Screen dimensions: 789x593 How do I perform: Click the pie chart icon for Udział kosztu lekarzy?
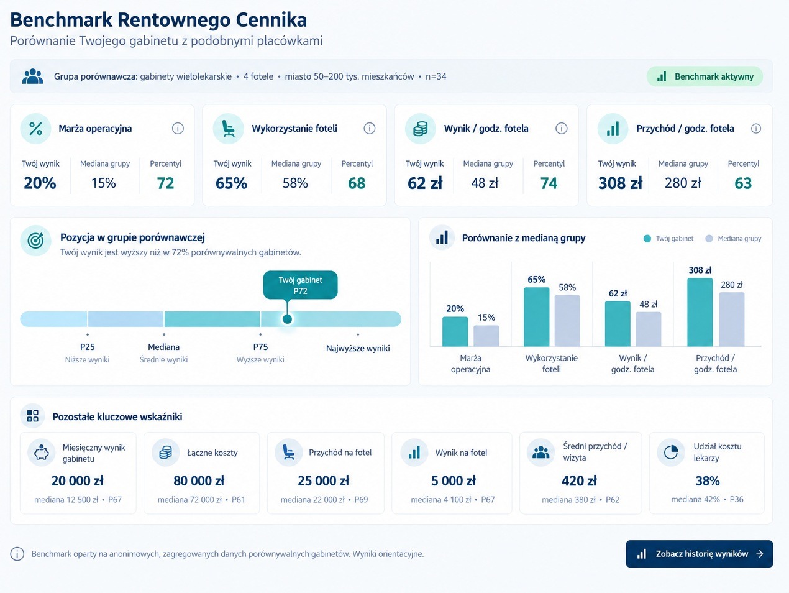[671, 453]
